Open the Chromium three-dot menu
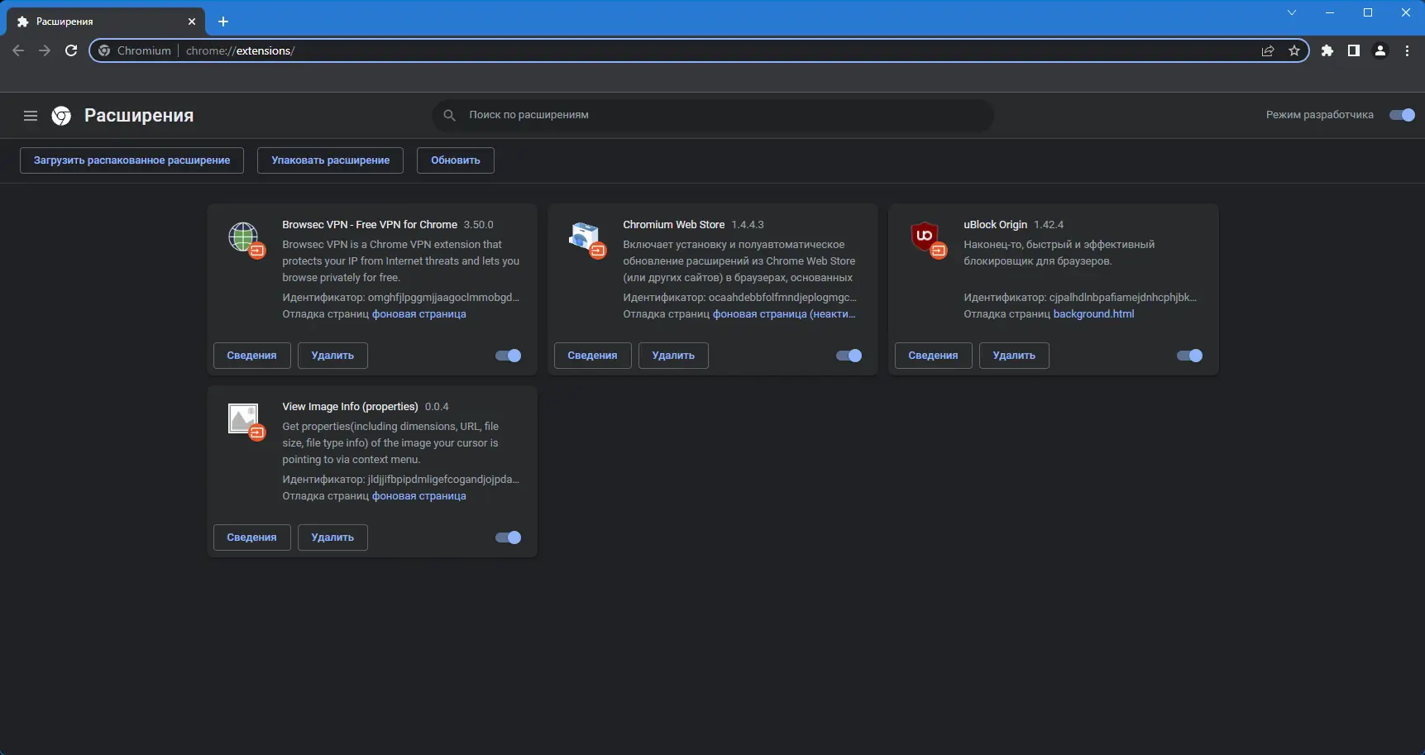Screen dimensions: 1425x755 (1407, 50)
